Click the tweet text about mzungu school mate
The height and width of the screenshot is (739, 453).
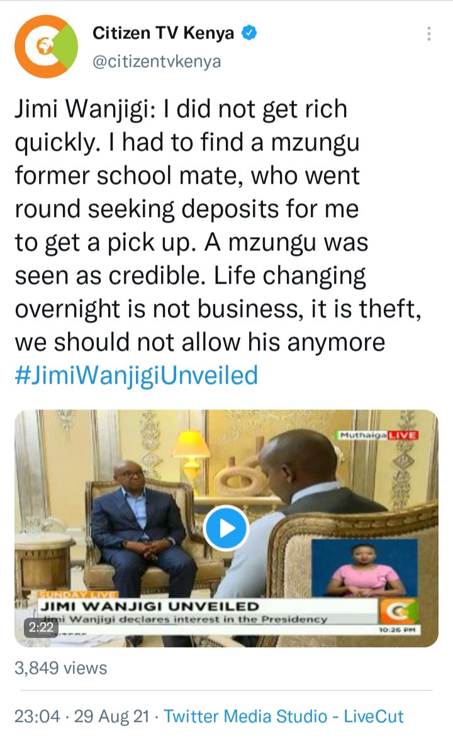[218, 226]
